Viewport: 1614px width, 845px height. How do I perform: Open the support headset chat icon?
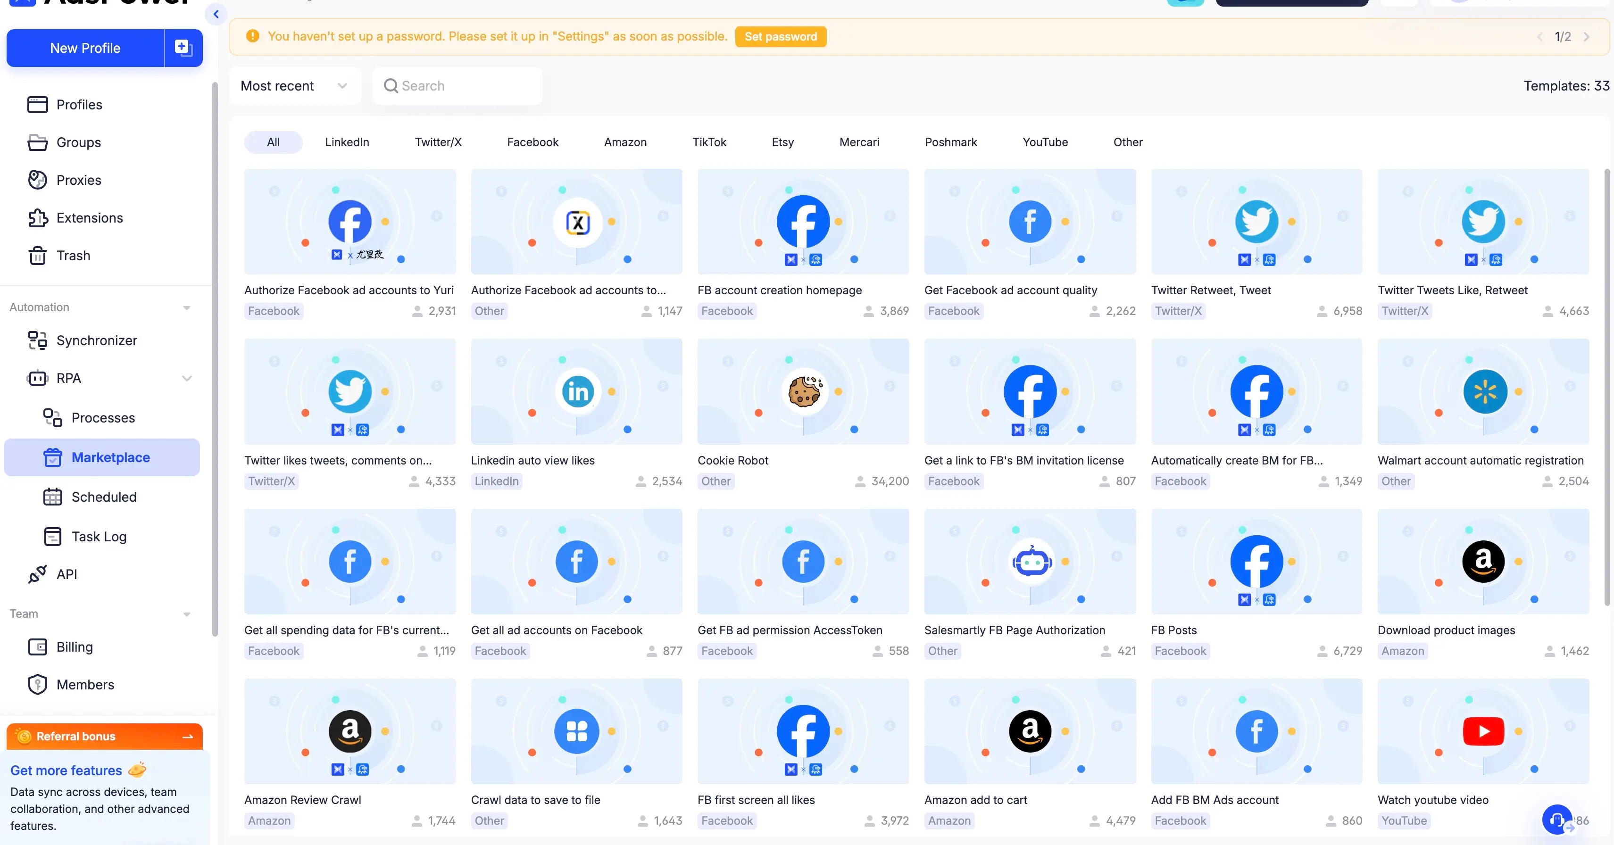1556,820
